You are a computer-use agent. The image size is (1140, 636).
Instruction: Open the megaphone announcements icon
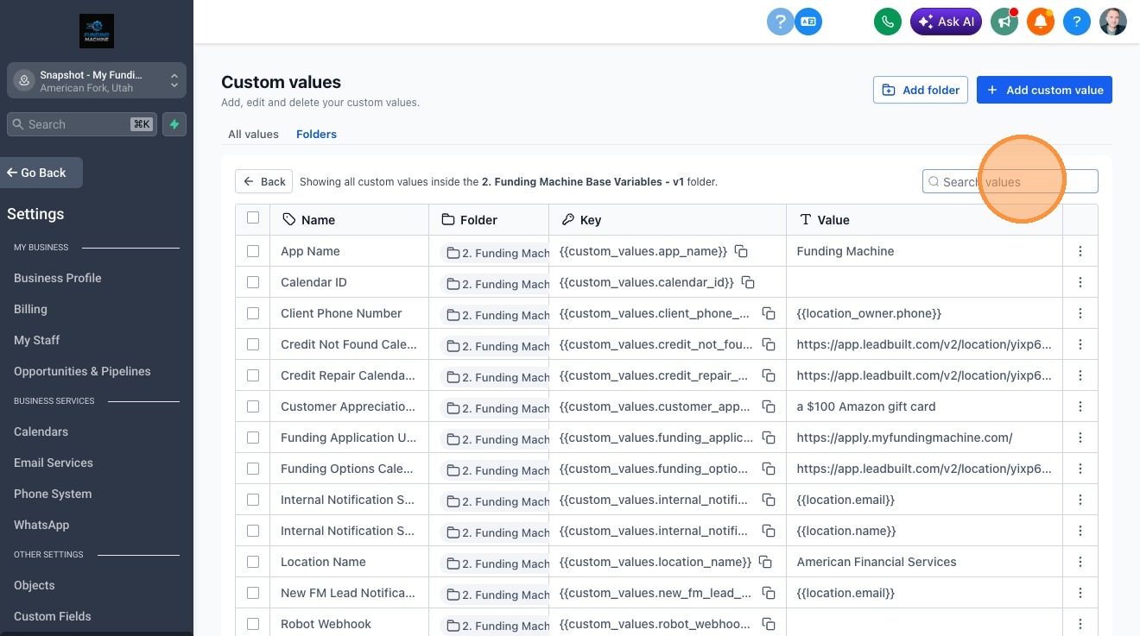(x=1004, y=22)
